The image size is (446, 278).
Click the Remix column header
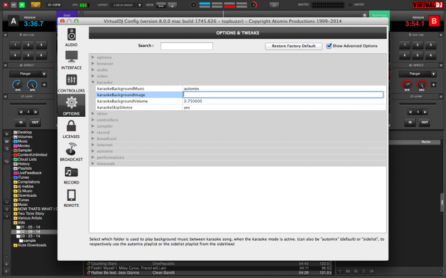pyautogui.click(x=426, y=142)
